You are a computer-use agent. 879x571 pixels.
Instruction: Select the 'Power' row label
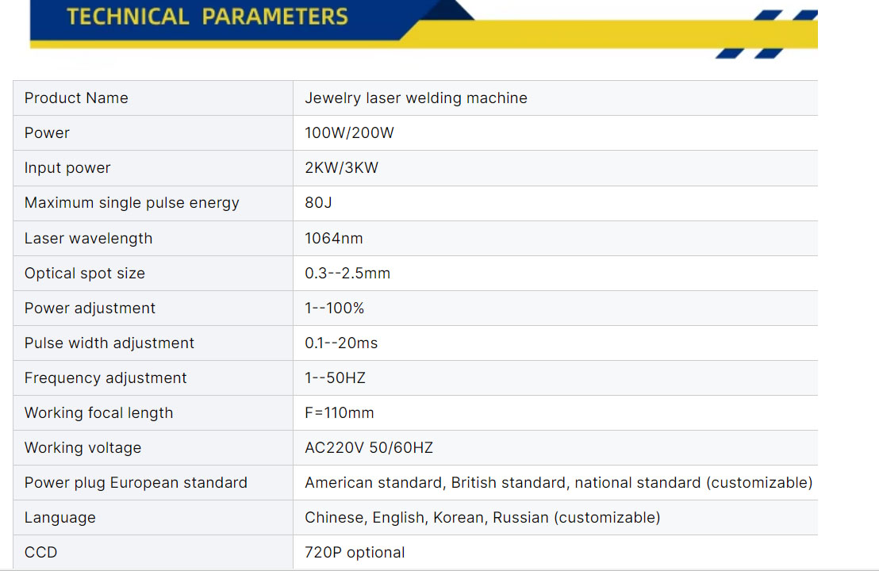[47, 132]
